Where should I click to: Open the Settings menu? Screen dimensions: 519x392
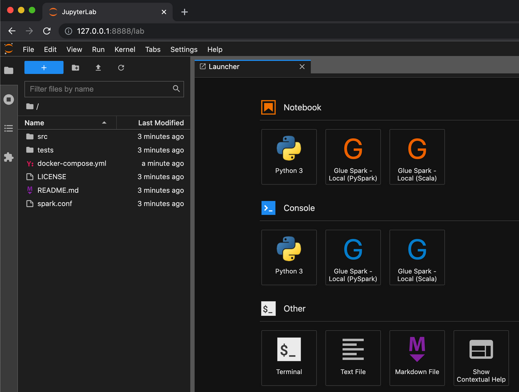[x=184, y=49]
